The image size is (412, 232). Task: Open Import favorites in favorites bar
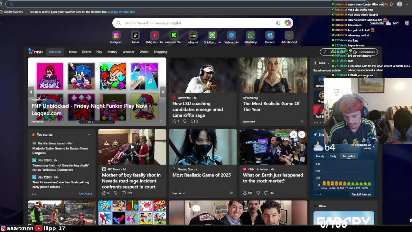[x=11, y=12]
